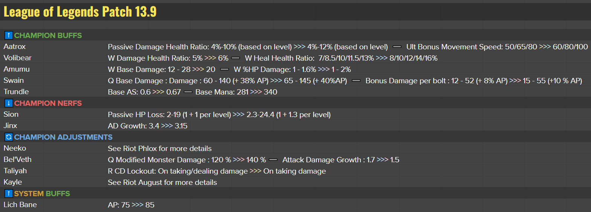Select the Champion Adjustments section heading
The height and width of the screenshot is (212, 591).
pyautogui.click(x=63, y=137)
